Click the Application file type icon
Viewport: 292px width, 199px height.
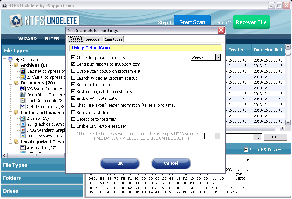(23, 148)
